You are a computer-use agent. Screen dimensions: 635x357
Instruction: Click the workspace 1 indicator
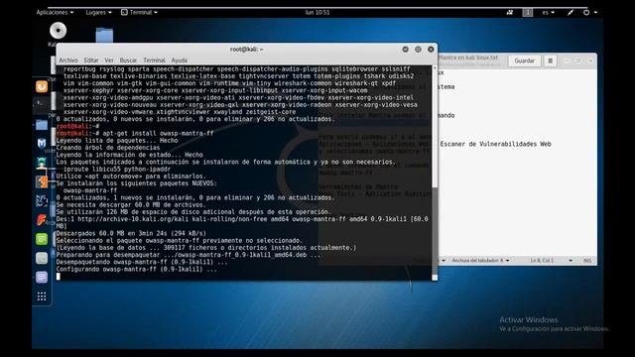(x=527, y=13)
